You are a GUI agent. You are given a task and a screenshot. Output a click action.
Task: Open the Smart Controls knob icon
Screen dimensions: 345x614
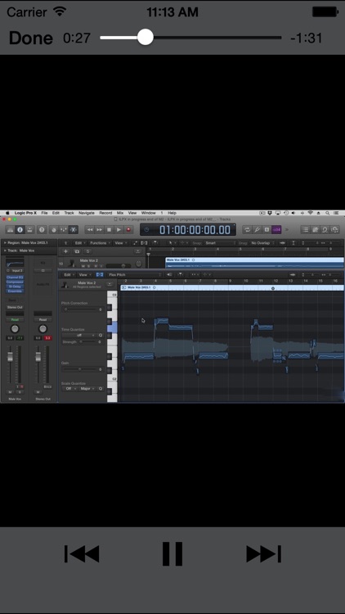tap(54, 230)
